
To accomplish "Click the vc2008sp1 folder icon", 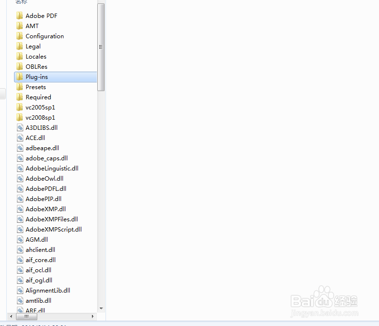I will pyautogui.click(x=19, y=118).
